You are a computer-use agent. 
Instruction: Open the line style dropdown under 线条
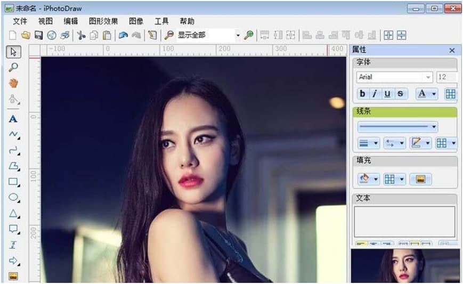[397, 127]
